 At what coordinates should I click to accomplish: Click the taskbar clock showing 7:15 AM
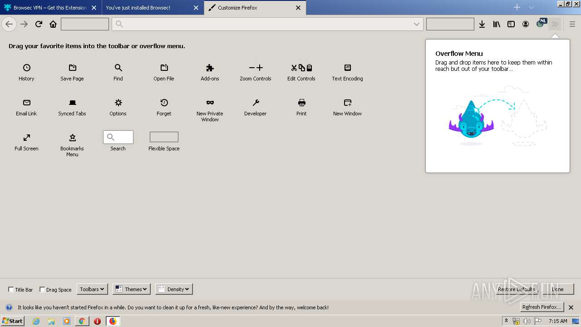(x=558, y=321)
